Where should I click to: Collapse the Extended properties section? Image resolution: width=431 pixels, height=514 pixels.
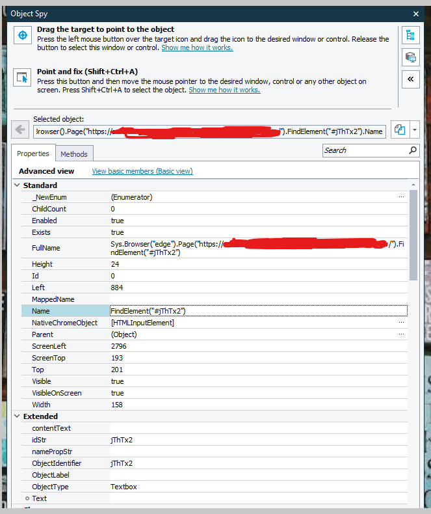pyautogui.click(x=18, y=416)
